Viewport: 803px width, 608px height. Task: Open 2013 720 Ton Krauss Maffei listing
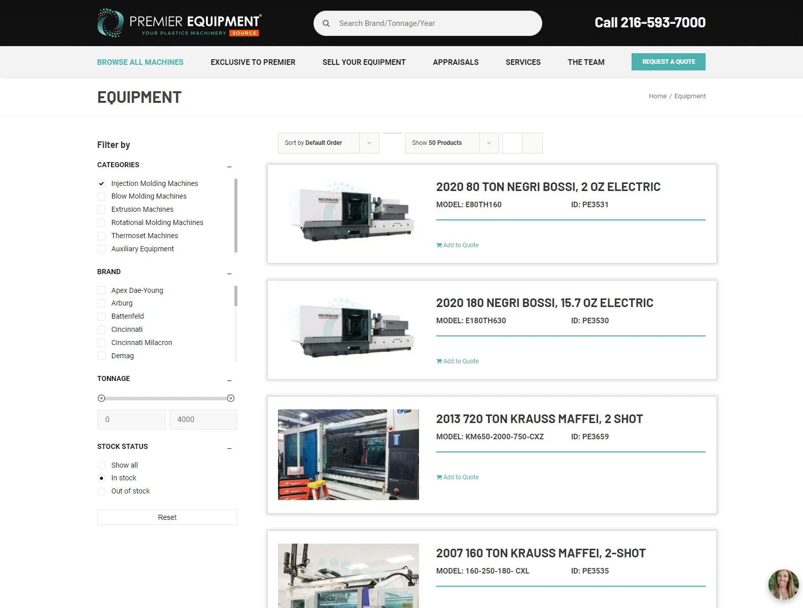point(540,419)
